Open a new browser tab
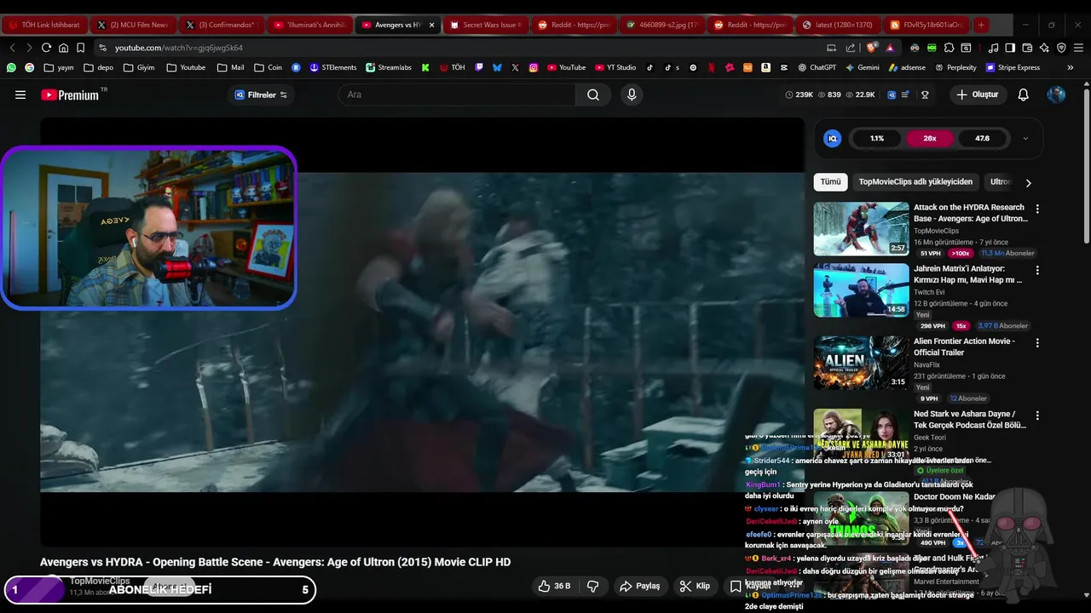This screenshot has width=1091, height=613. (x=981, y=25)
